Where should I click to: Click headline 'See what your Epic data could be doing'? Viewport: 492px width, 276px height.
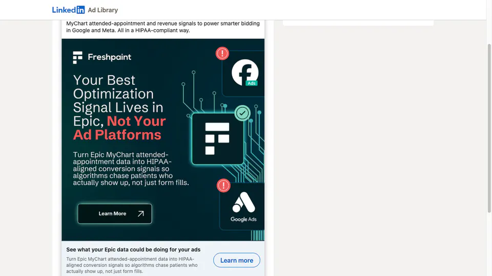point(133,249)
